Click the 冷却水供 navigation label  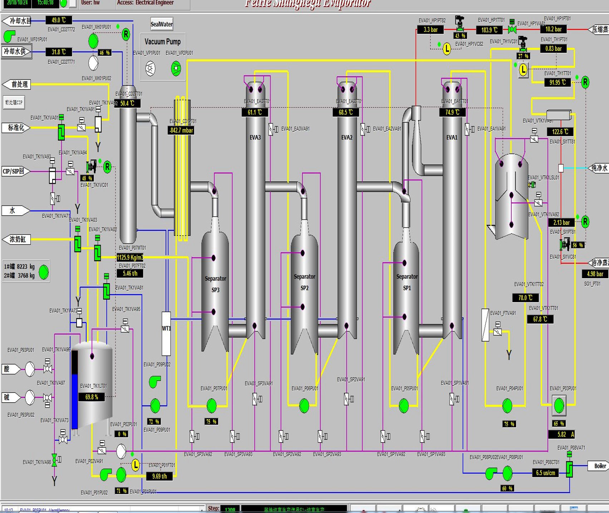(x=15, y=51)
